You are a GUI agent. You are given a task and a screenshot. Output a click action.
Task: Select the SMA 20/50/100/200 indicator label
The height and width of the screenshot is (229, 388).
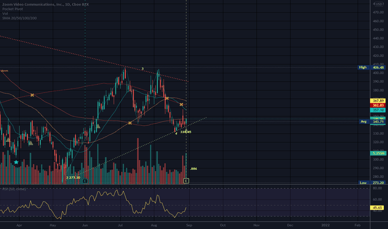20,18
